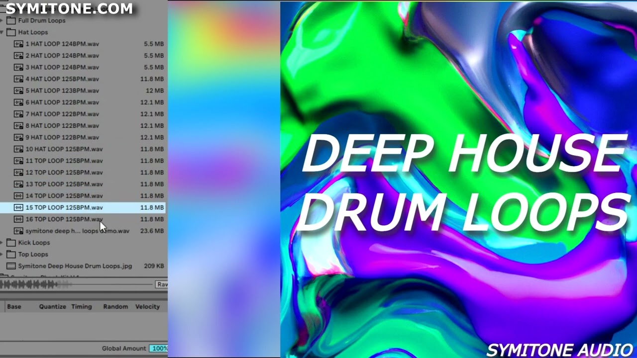Click the Top Loops folder icon
Viewport: 637px width, 358px height.
[11, 254]
